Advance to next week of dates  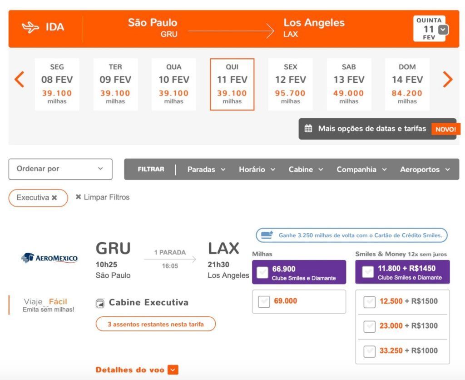(x=448, y=79)
